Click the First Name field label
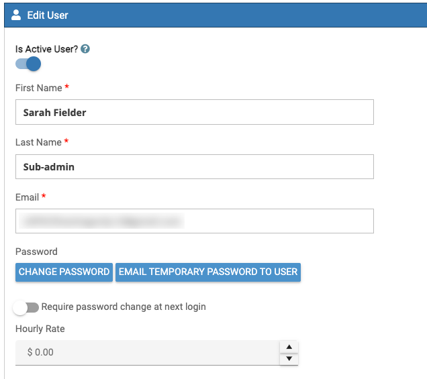This screenshot has height=379, width=427. (x=38, y=88)
